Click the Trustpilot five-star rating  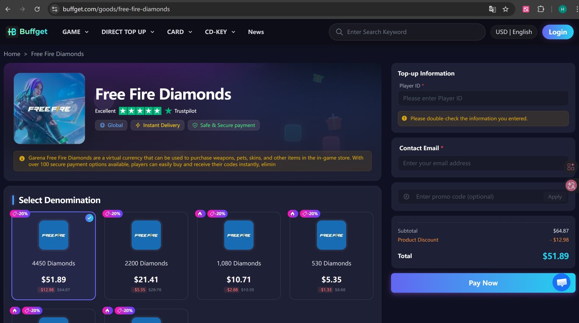pos(140,111)
